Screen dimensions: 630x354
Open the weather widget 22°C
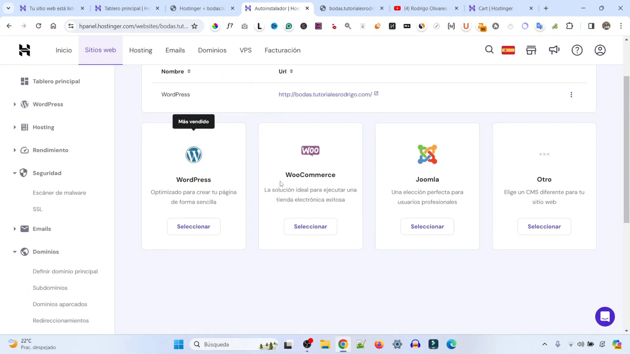tap(32, 344)
